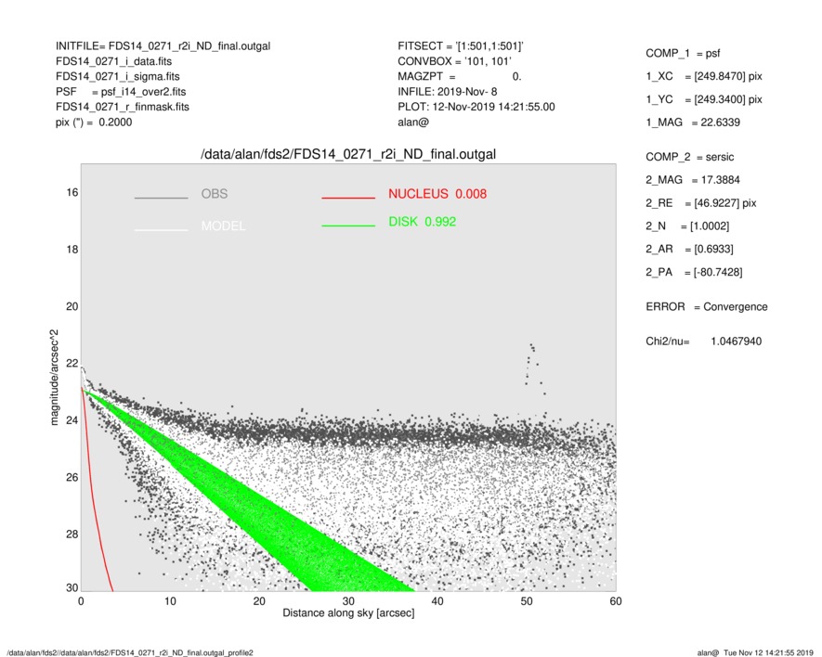Click the CONVBOX parameter text
This screenshot has width=822, height=657.
click(454, 61)
